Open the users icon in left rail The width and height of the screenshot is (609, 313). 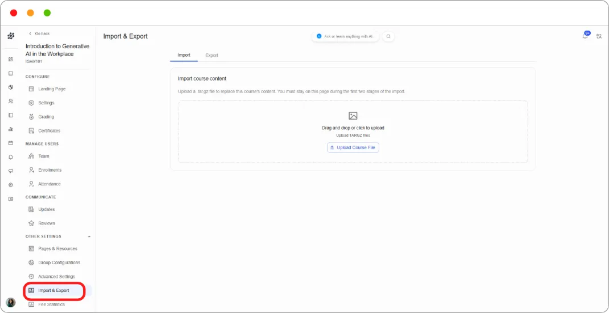[11, 101]
